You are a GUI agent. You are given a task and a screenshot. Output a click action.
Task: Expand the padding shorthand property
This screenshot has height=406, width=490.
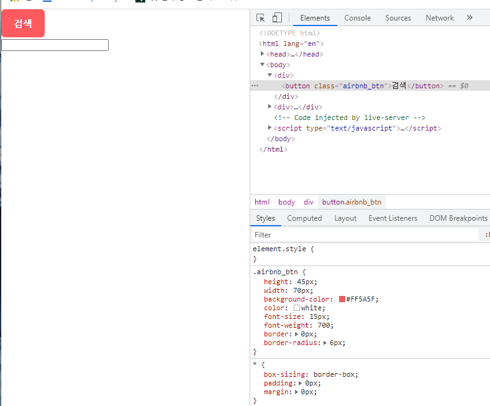click(x=301, y=383)
